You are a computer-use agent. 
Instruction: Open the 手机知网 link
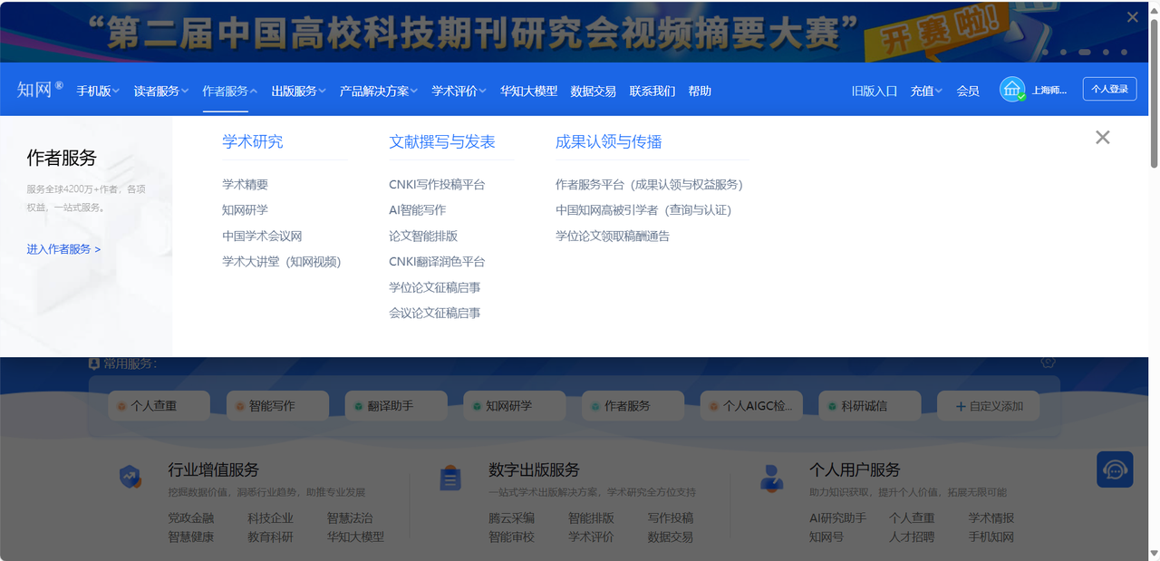(991, 537)
